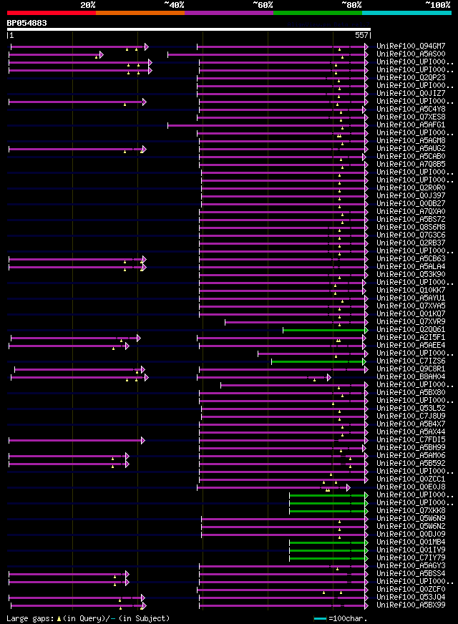Select the UniRef100_A7Q8B5 label
This screenshot has height=624, width=458.
click(411, 164)
